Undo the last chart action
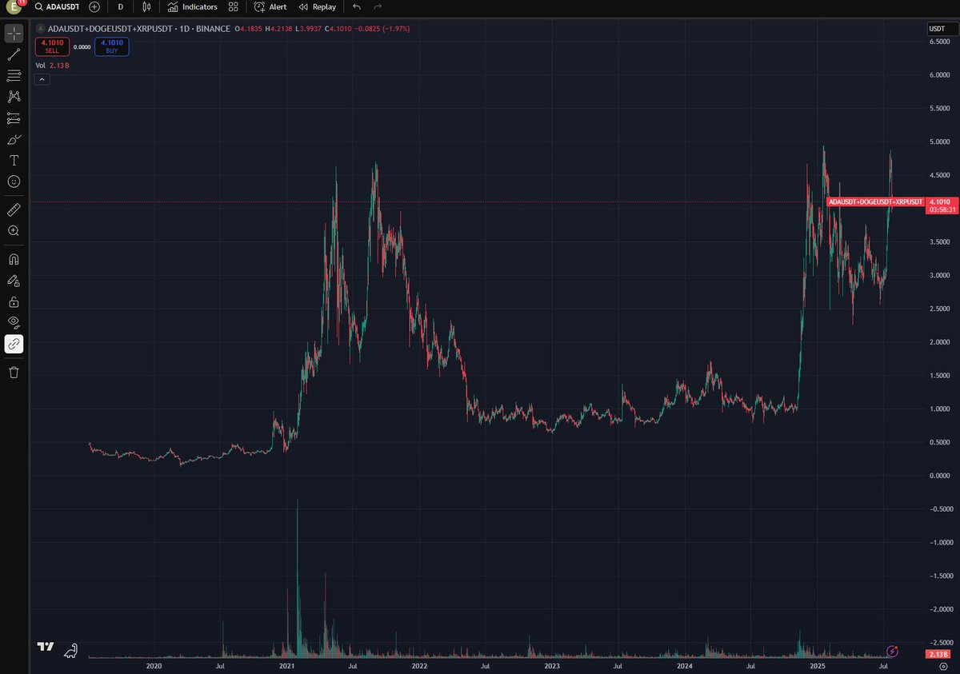Viewport: 960px width, 674px height. tap(357, 6)
